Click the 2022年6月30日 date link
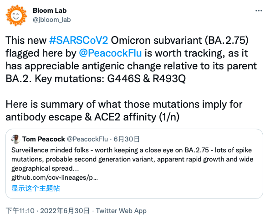270x219 pixels. coord(65,211)
